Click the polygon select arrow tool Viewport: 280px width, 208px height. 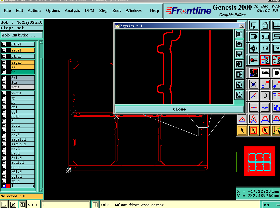[265, 130]
